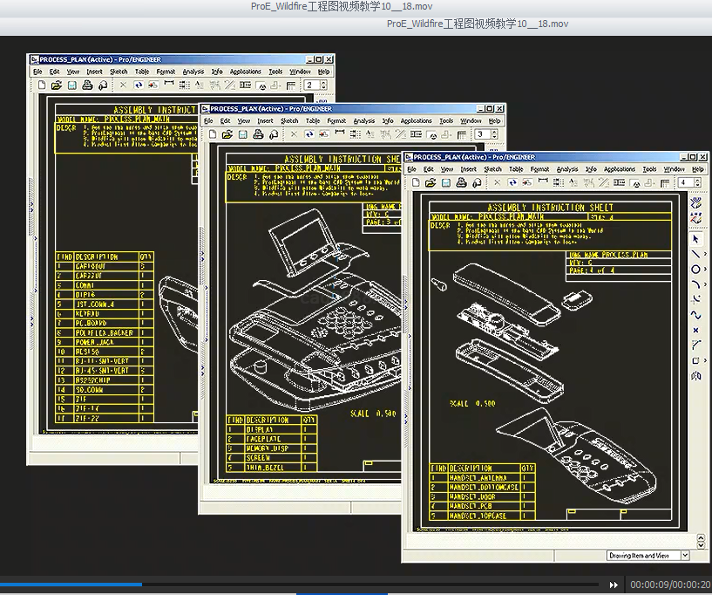
Task: Select the arrow pointer tool in right toolbar
Action: click(x=695, y=238)
